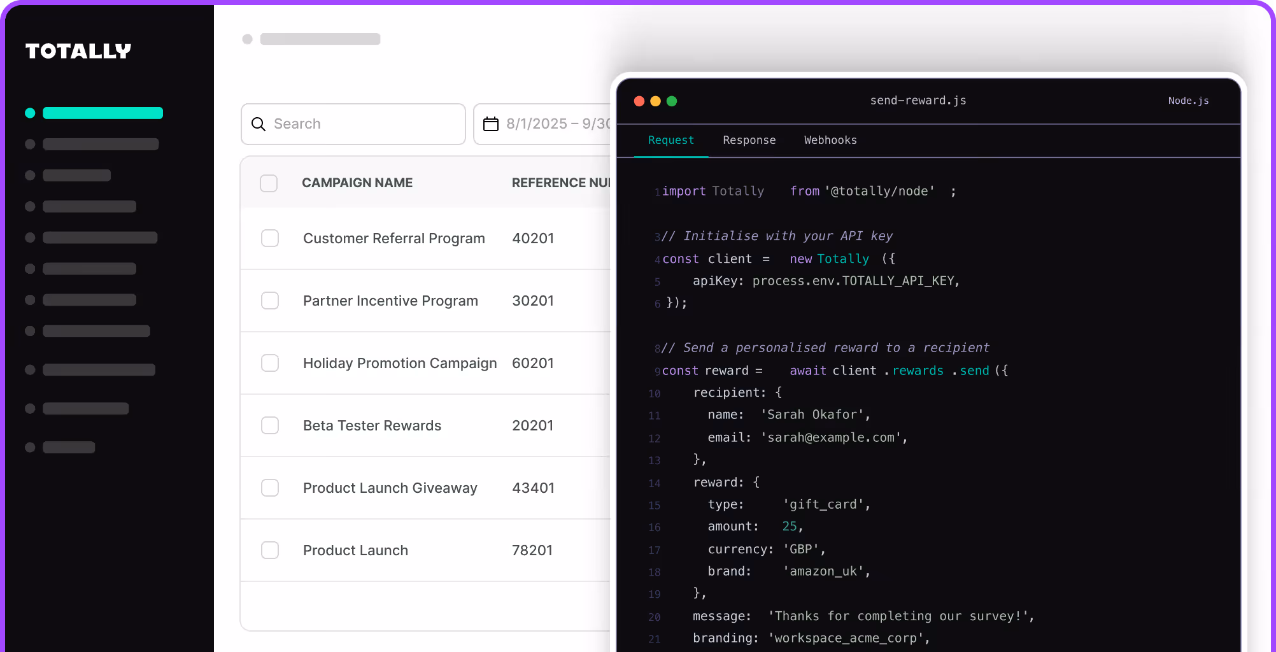Screen dimensions: 1276x652
Task: Click the 'amazon_uk' brand value
Action: click(823, 571)
